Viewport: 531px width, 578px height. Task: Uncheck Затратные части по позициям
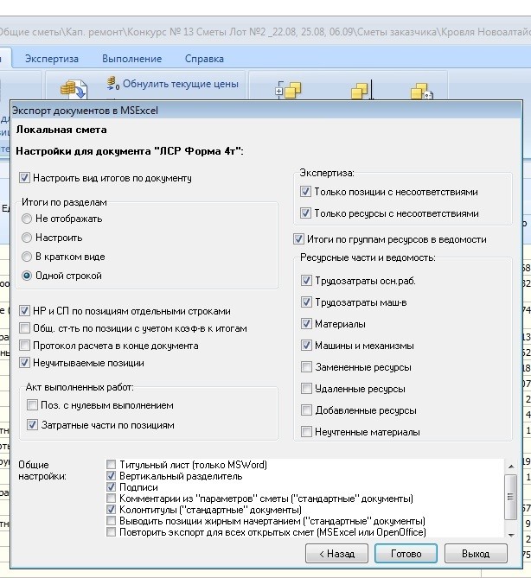(x=32, y=425)
